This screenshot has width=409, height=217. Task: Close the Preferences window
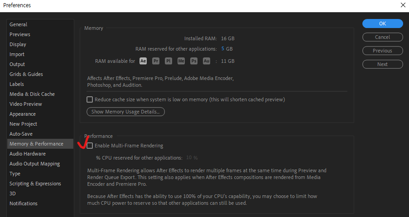[403, 5]
